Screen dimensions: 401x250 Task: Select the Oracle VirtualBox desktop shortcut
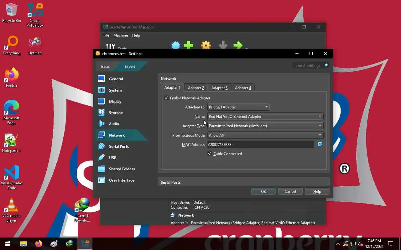(x=35, y=15)
